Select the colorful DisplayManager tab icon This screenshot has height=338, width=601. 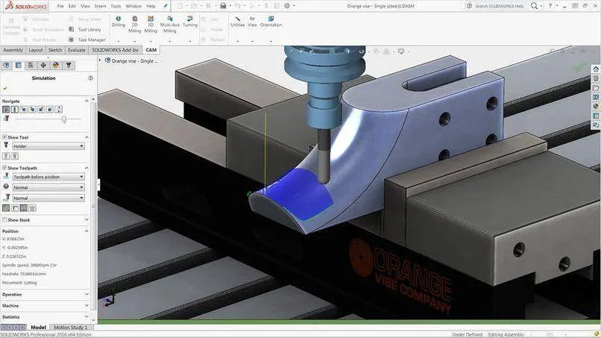[x=56, y=66]
